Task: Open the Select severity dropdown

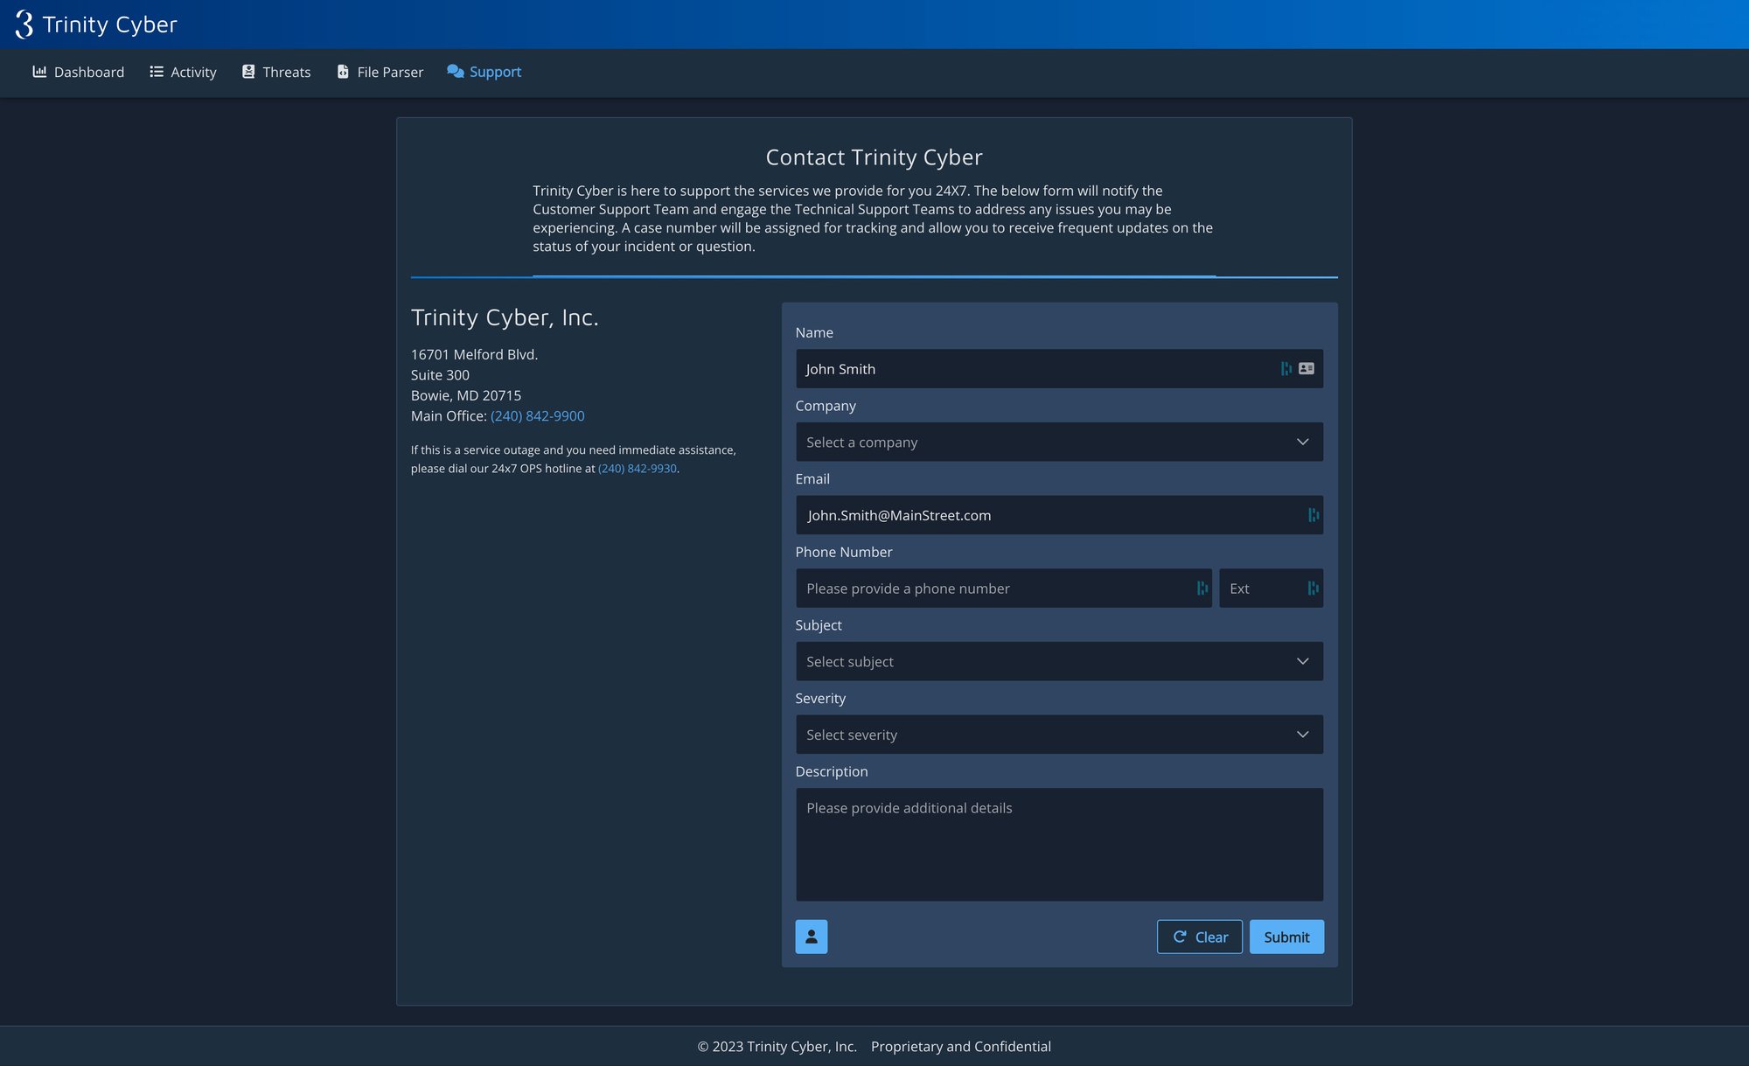Action: (1059, 735)
